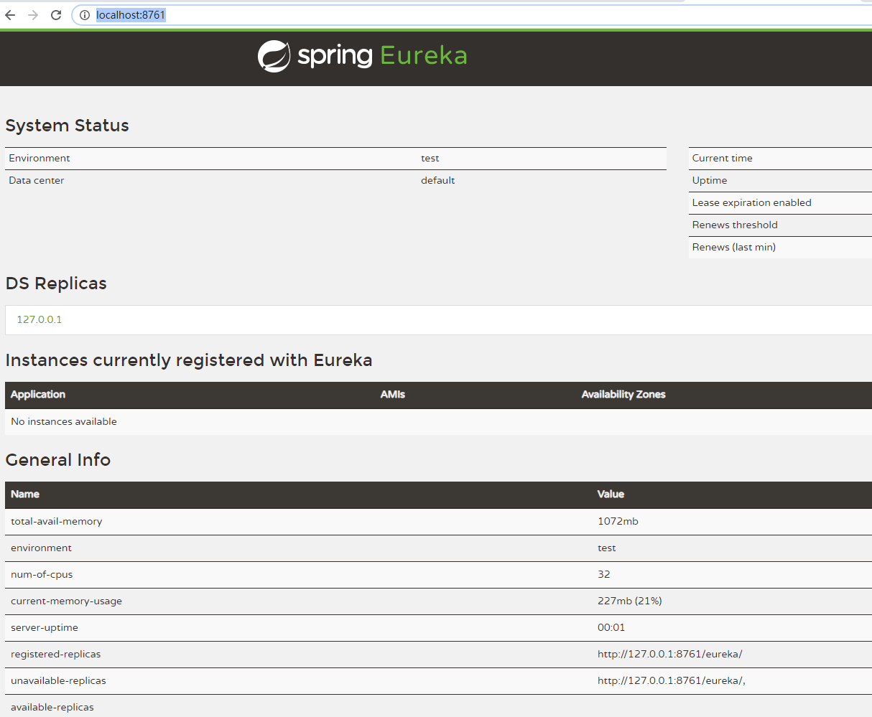Click the Data center label
872x717 pixels.
[37, 181]
